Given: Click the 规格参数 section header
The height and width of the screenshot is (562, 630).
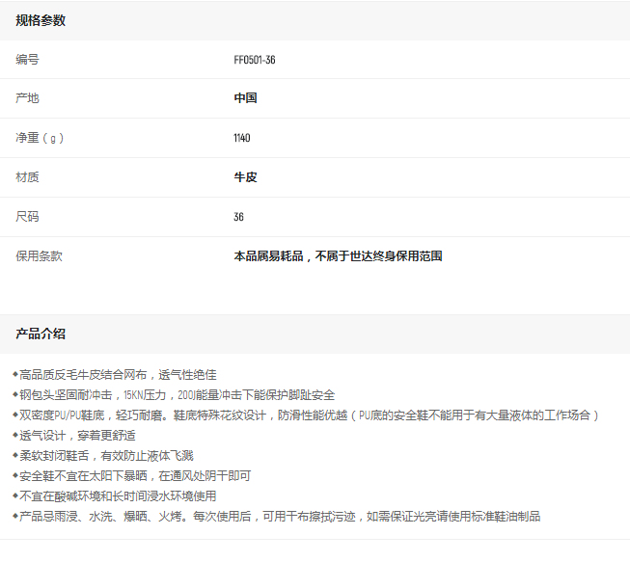Looking at the screenshot, I should (41, 20).
